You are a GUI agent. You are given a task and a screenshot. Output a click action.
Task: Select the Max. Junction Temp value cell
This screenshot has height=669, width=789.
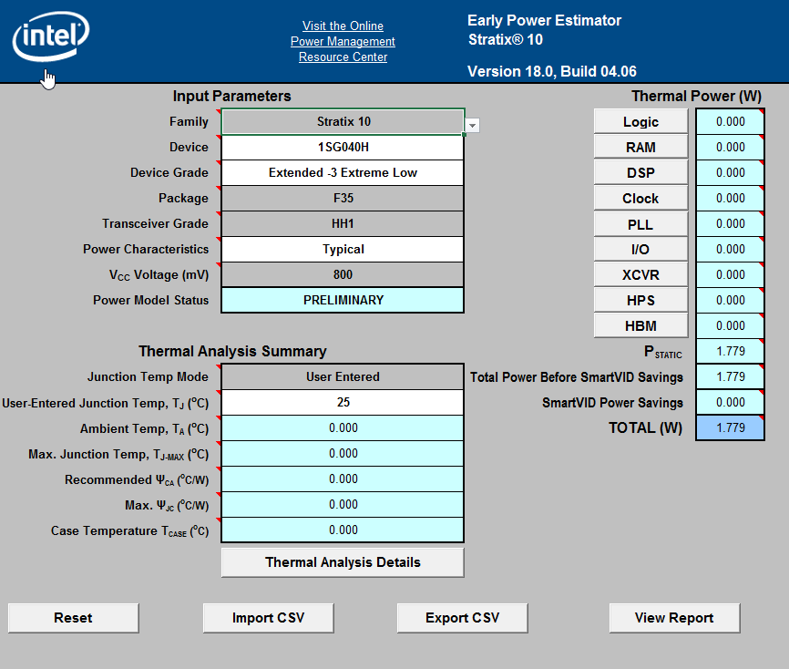(x=343, y=454)
